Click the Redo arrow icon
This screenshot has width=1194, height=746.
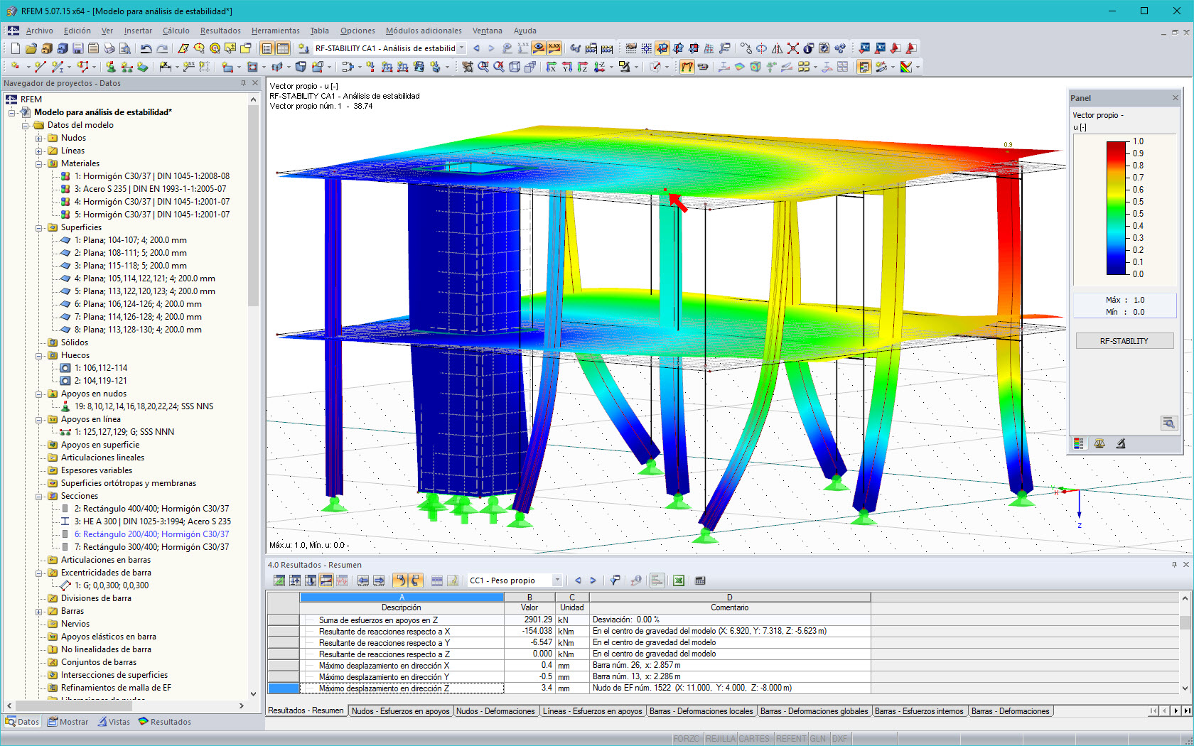[x=162, y=48]
